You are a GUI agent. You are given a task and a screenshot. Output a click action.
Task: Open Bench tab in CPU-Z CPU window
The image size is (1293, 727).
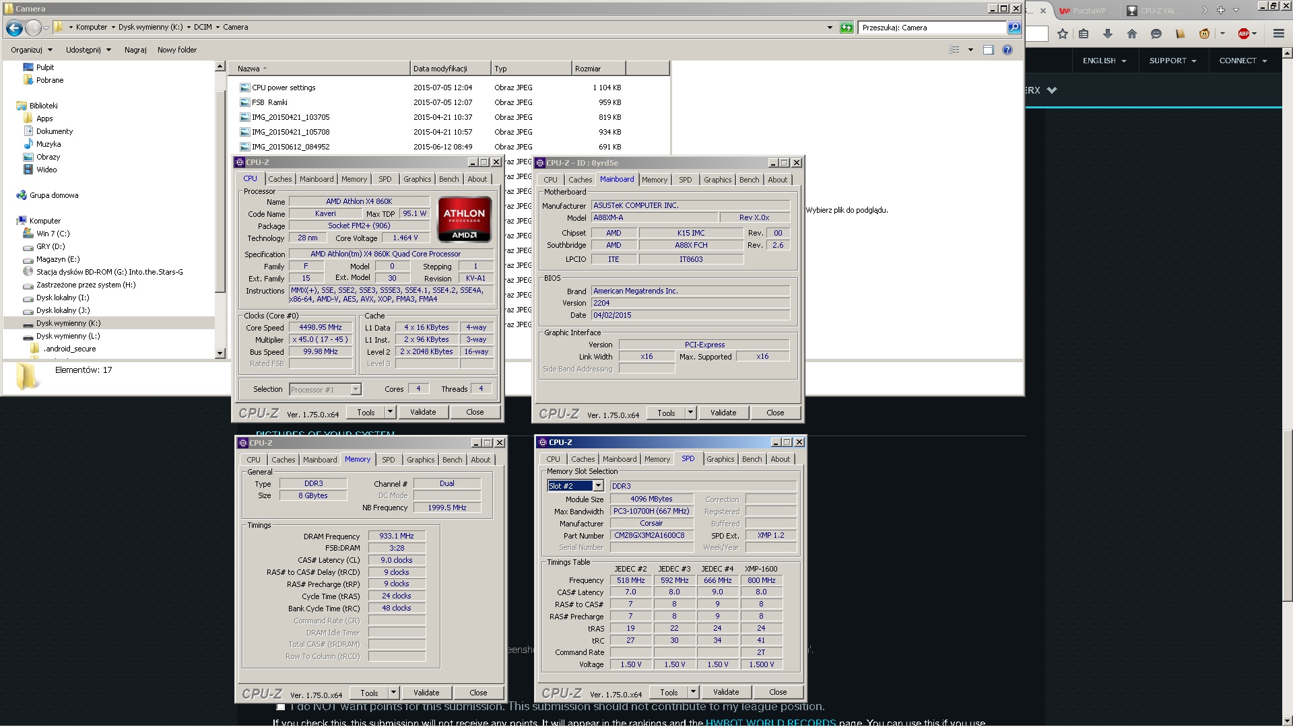pos(449,179)
